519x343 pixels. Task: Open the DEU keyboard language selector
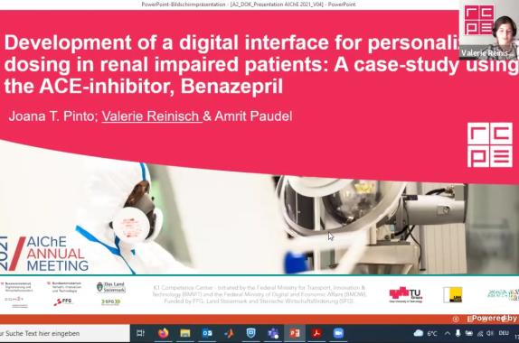tap(504, 333)
